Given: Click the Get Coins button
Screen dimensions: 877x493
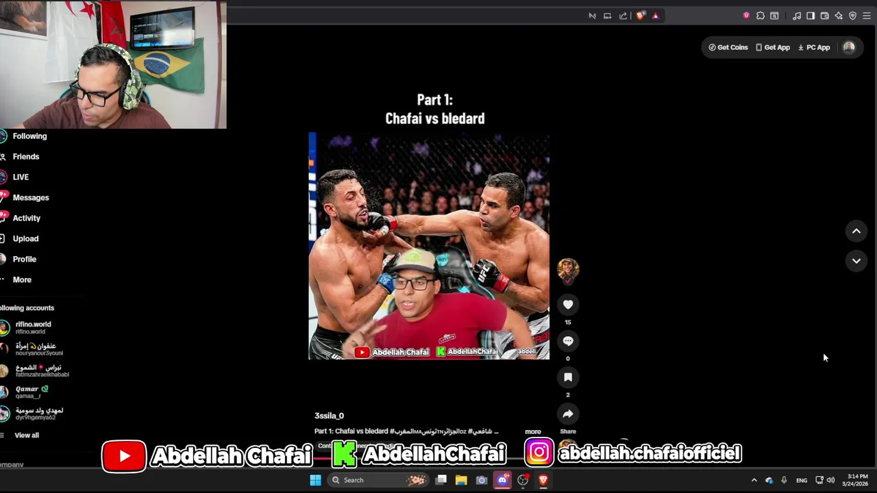Looking at the screenshot, I should (x=728, y=47).
